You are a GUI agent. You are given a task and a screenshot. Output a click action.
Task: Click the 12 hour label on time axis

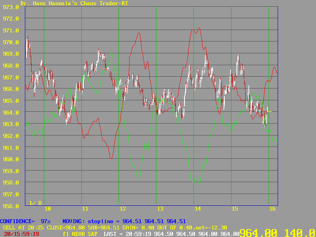pyautogui.click(x=122, y=209)
